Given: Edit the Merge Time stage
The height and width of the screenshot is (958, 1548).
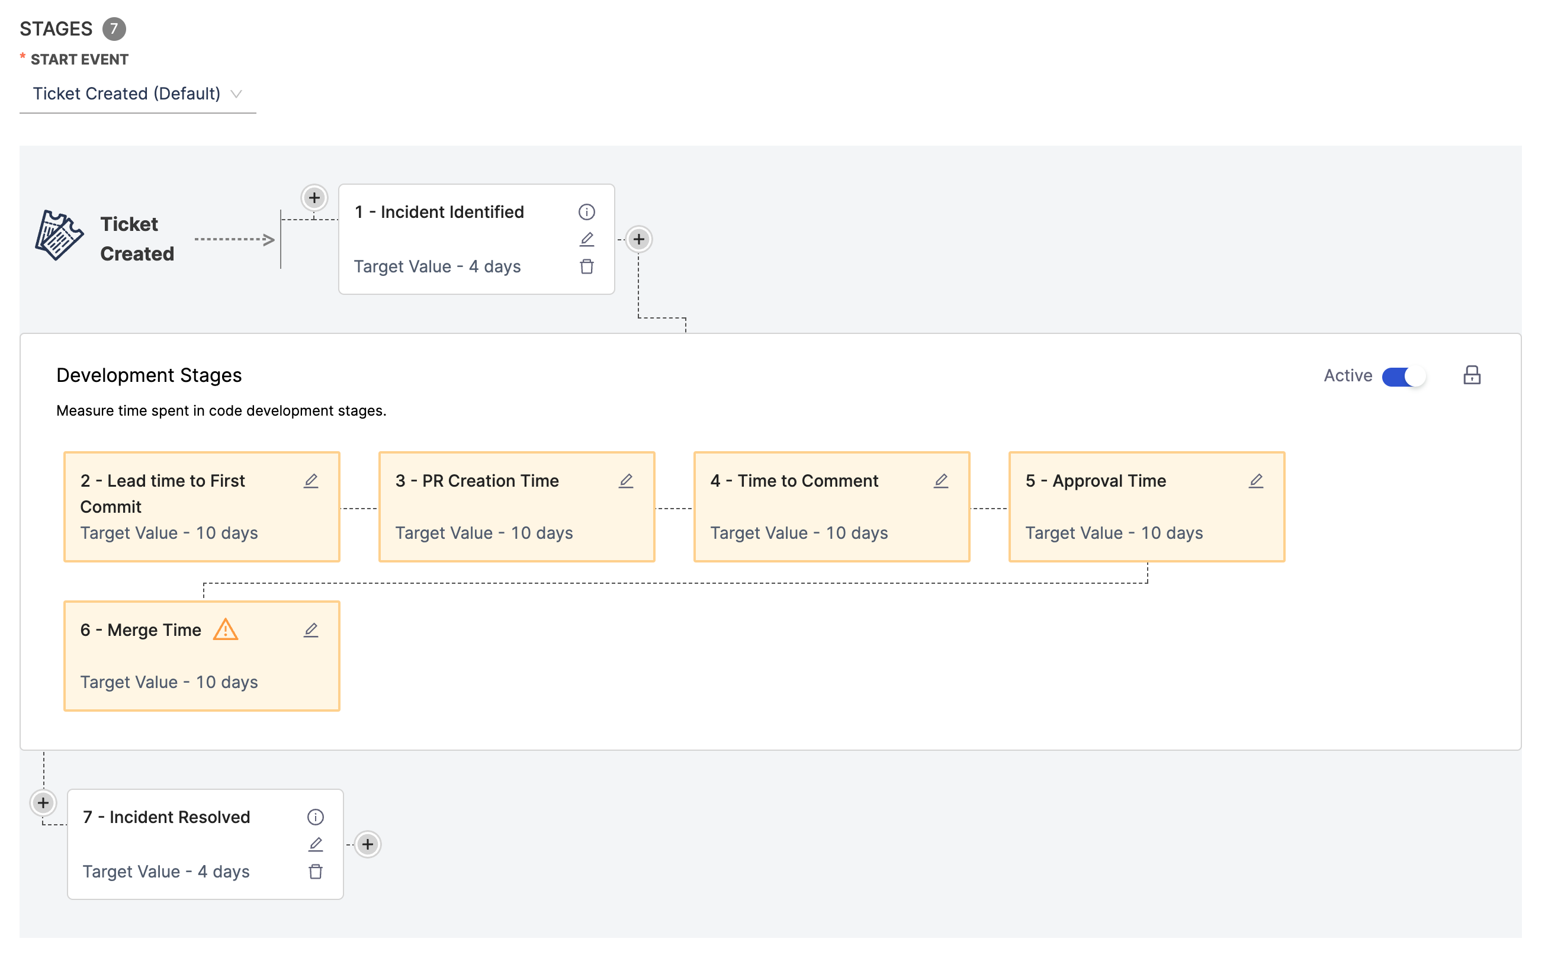Looking at the screenshot, I should pos(310,630).
